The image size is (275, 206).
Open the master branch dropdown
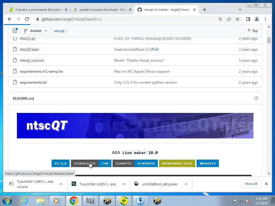pyautogui.click(x=36, y=31)
